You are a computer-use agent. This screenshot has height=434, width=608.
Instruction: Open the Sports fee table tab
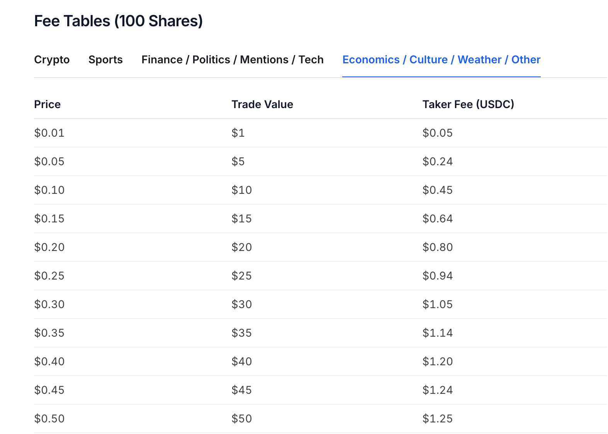point(105,60)
